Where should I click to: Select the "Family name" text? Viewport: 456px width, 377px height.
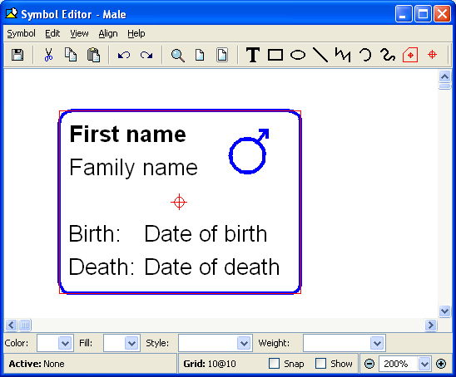(133, 168)
